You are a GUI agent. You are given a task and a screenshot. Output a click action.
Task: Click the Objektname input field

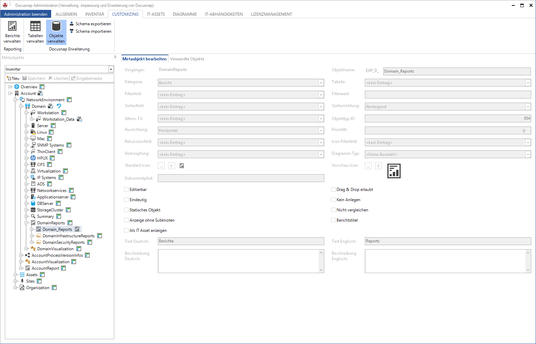pyautogui.click(x=457, y=71)
